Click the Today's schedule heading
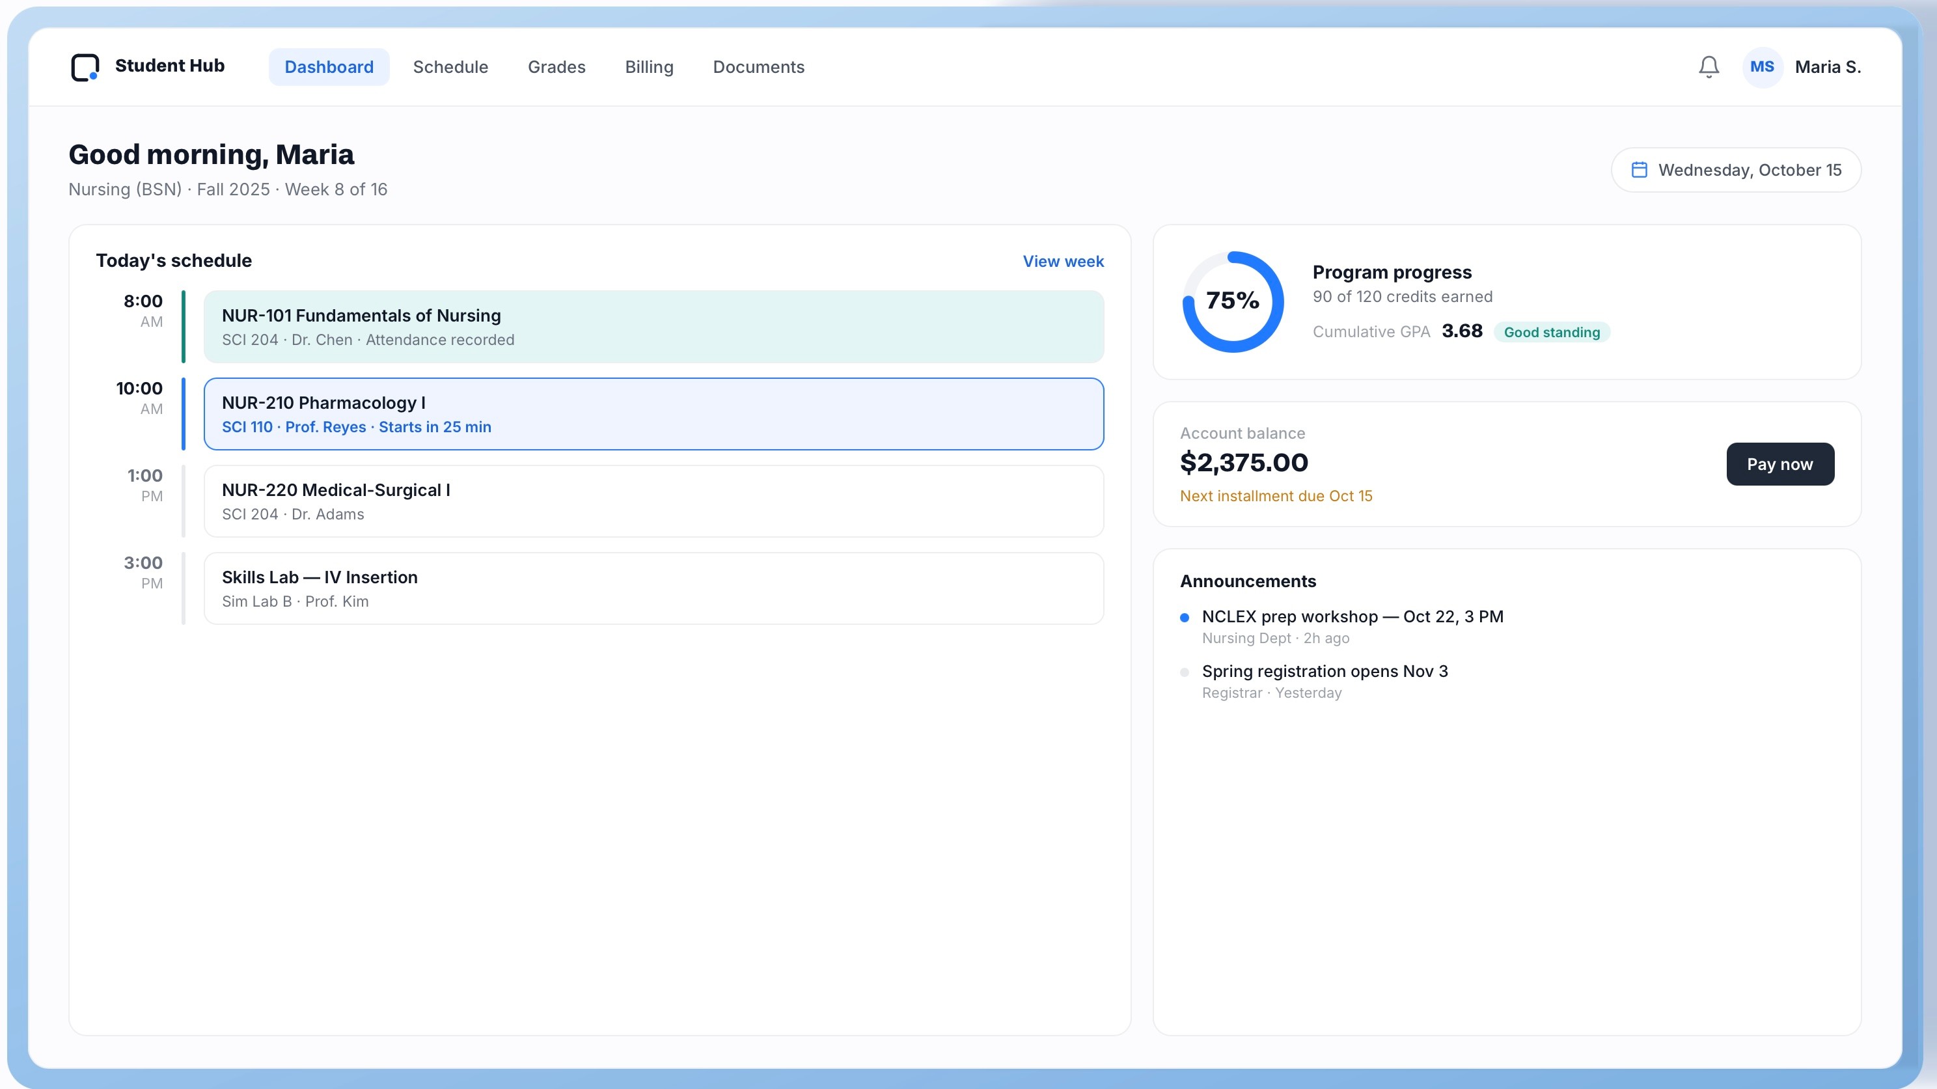This screenshot has width=1937, height=1089. 174,260
